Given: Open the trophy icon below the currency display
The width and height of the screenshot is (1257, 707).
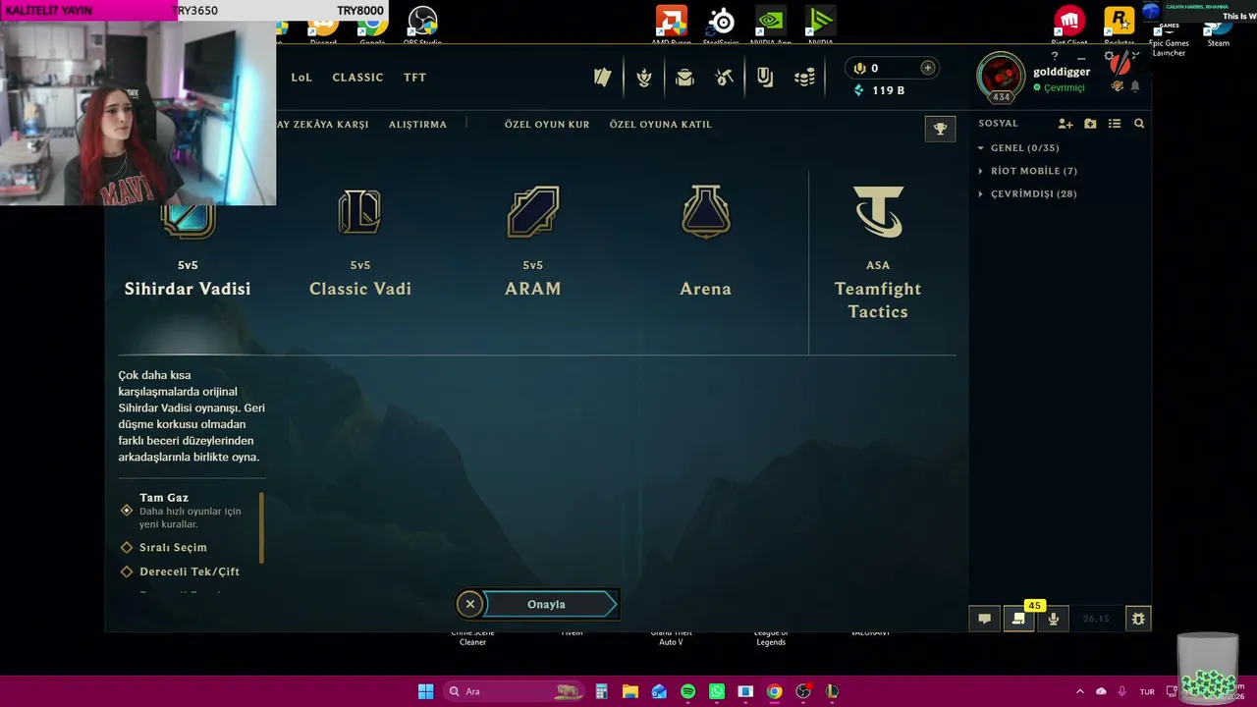Looking at the screenshot, I should pos(940,129).
